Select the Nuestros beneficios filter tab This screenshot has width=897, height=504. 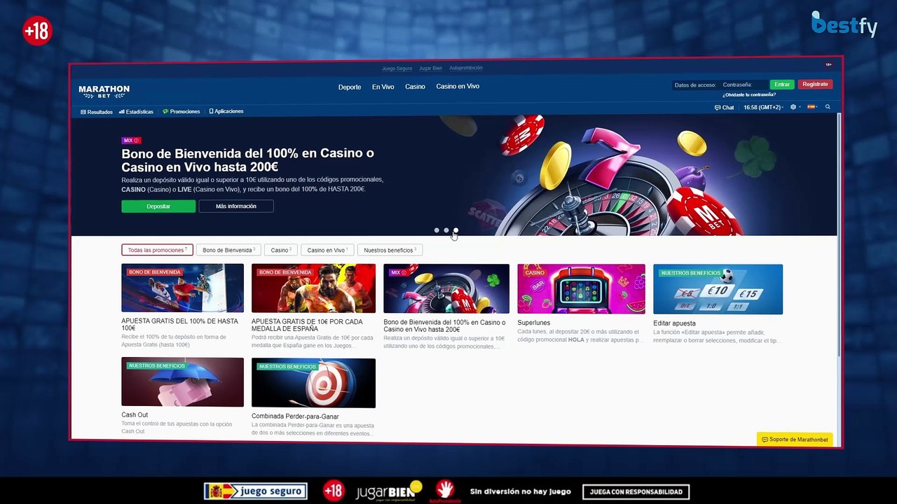click(390, 250)
